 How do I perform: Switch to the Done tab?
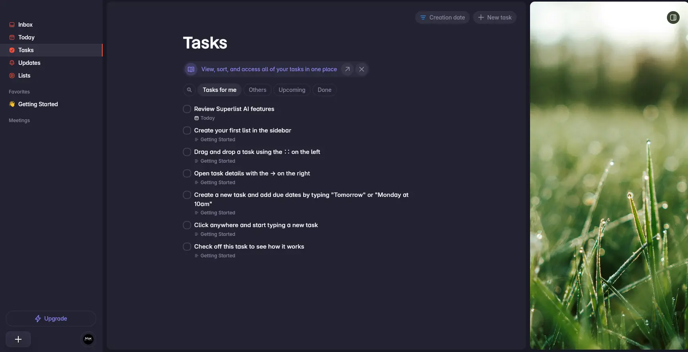(x=324, y=90)
